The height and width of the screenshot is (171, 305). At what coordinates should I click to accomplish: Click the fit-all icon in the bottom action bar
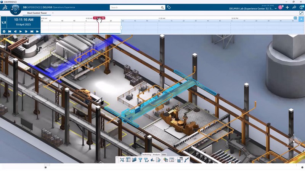tap(122, 160)
